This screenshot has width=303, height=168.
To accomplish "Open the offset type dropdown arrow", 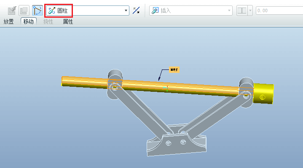I will tap(250, 11).
